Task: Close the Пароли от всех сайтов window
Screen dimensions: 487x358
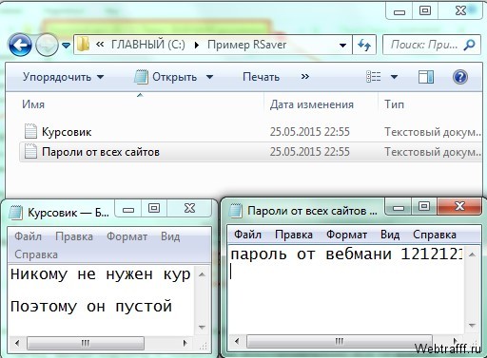Action: [x=459, y=206]
